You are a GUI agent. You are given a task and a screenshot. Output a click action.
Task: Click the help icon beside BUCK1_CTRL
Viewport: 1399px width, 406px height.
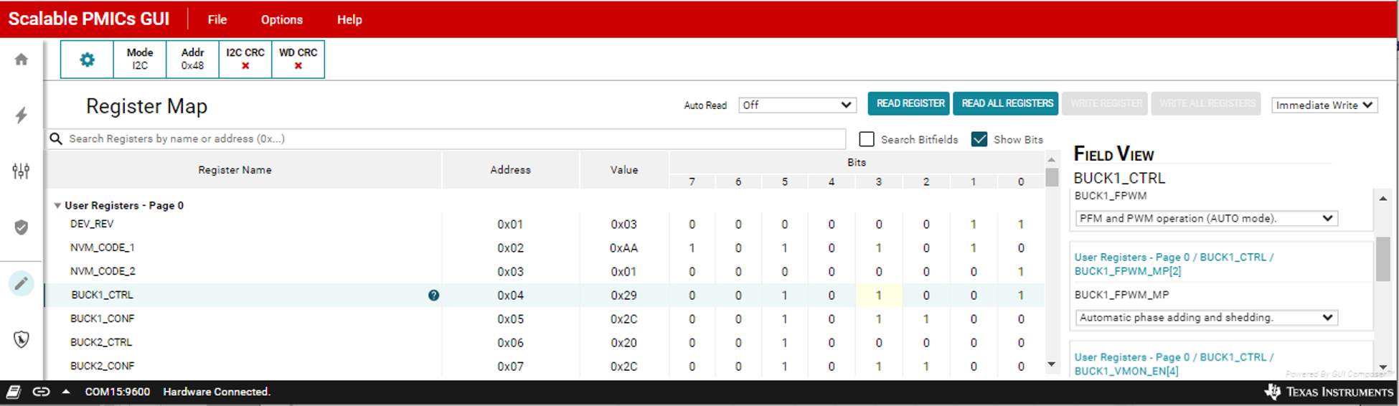433,296
